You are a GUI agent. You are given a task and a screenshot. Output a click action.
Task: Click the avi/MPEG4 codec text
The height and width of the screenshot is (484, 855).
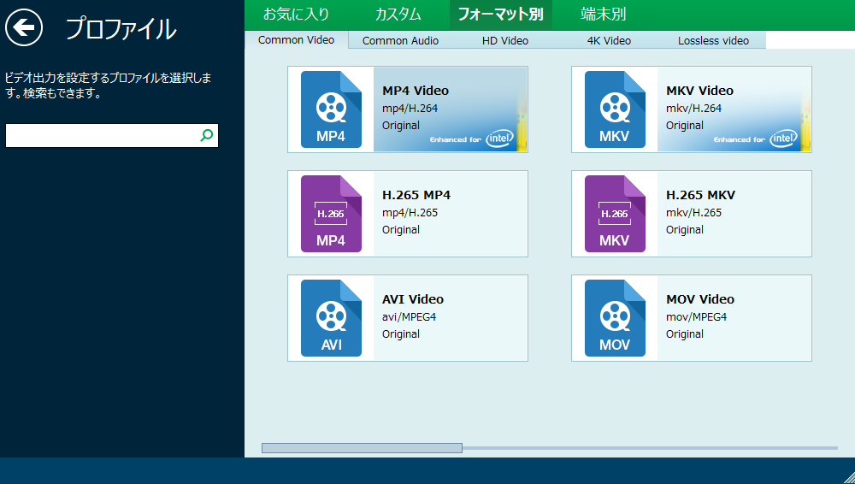[x=409, y=316]
